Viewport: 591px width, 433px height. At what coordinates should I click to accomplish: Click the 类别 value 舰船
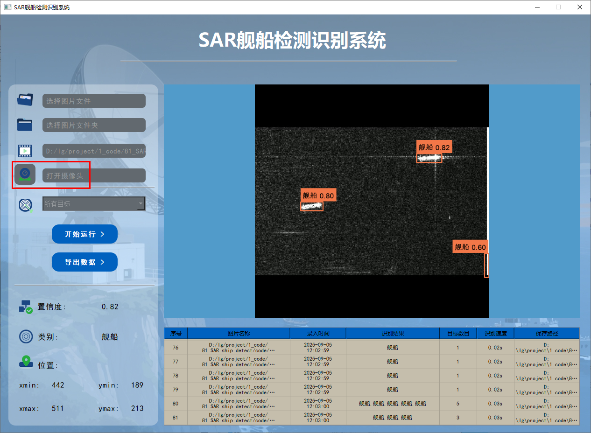coord(110,337)
